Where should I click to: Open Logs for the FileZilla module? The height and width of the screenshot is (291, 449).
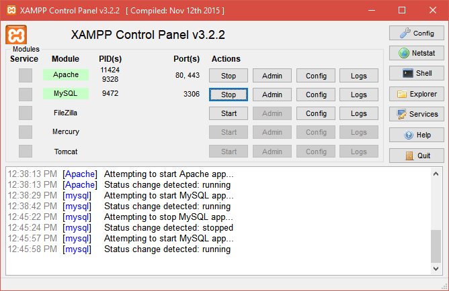coord(358,113)
